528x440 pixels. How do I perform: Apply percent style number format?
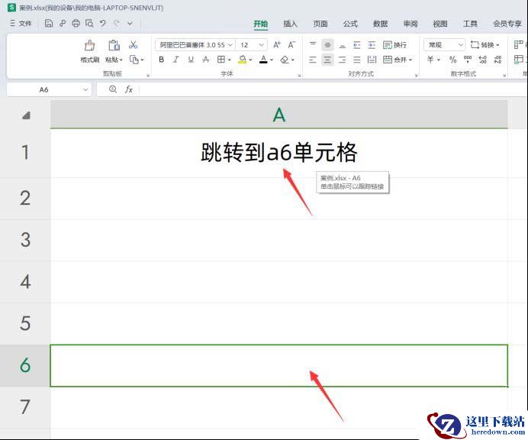(x=452, y=60)
